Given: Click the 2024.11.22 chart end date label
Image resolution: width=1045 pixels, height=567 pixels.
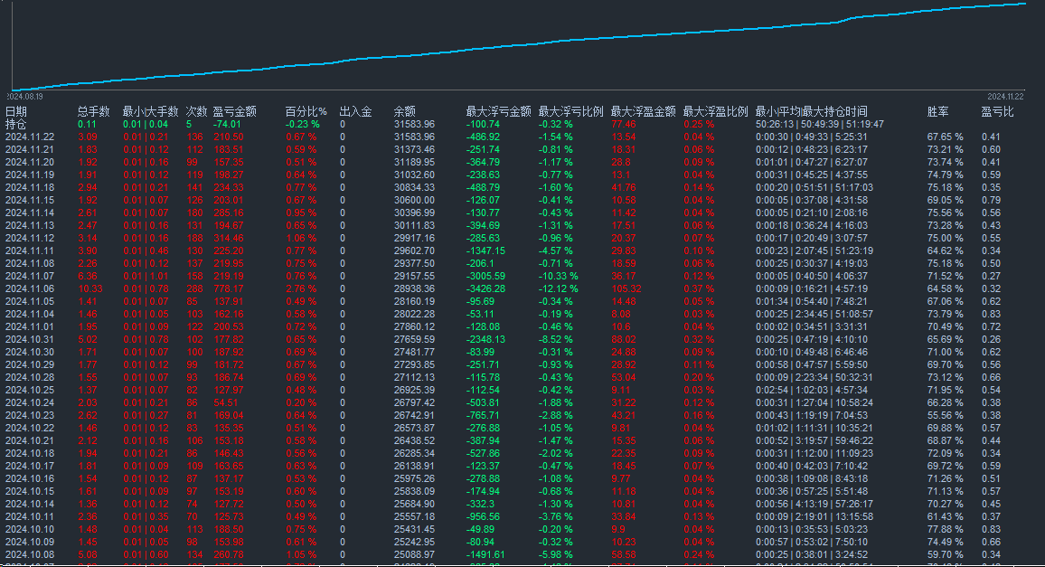Looking at the screenshot, I should pyautogui.click(x=1006, y=97).
